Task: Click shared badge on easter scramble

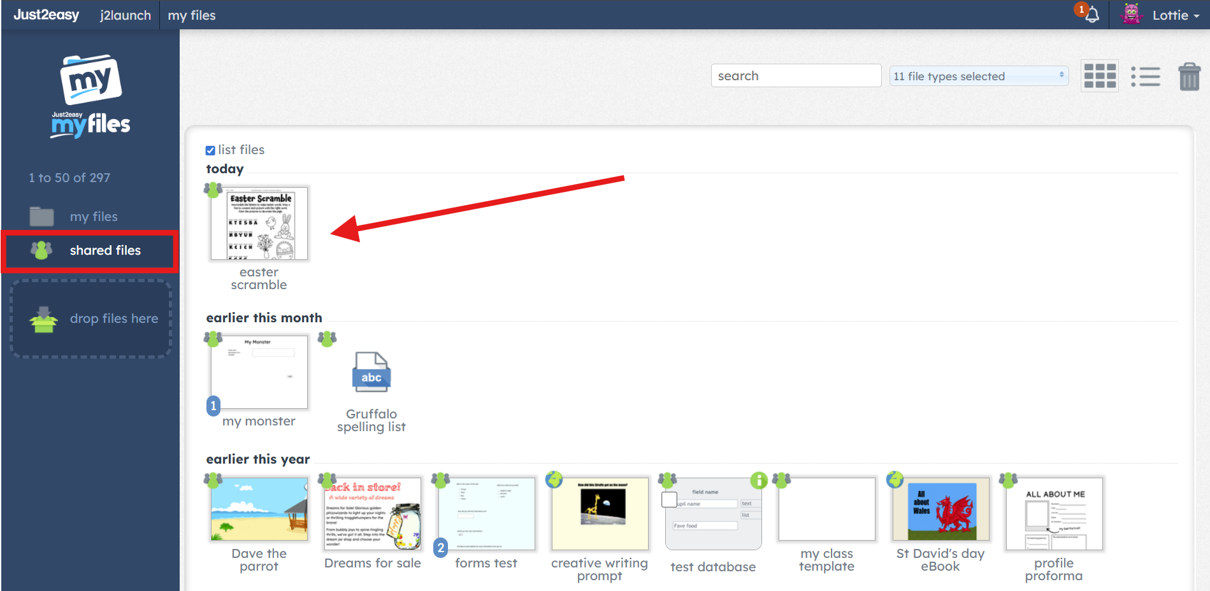Action: pos(213,190)
